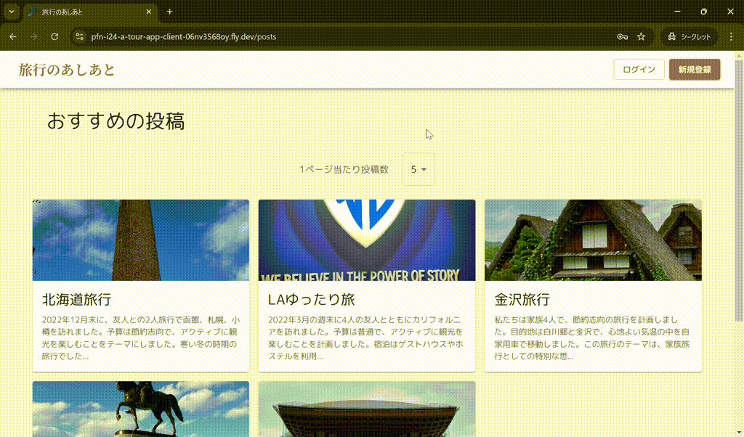Click the おすすめの投稿 heading
Image resolution: width=744 pixels, height=437 pixels.
point(116,121)
